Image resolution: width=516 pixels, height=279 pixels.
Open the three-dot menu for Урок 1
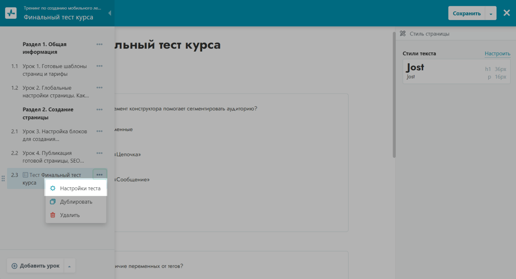(100, 66)
